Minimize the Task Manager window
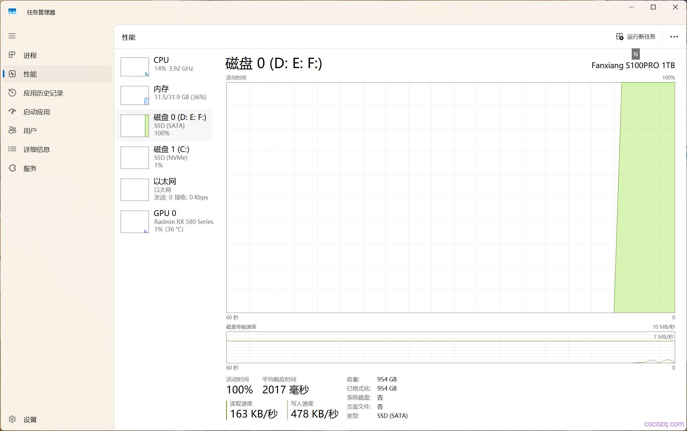687x431 pixels. (632, 7)
